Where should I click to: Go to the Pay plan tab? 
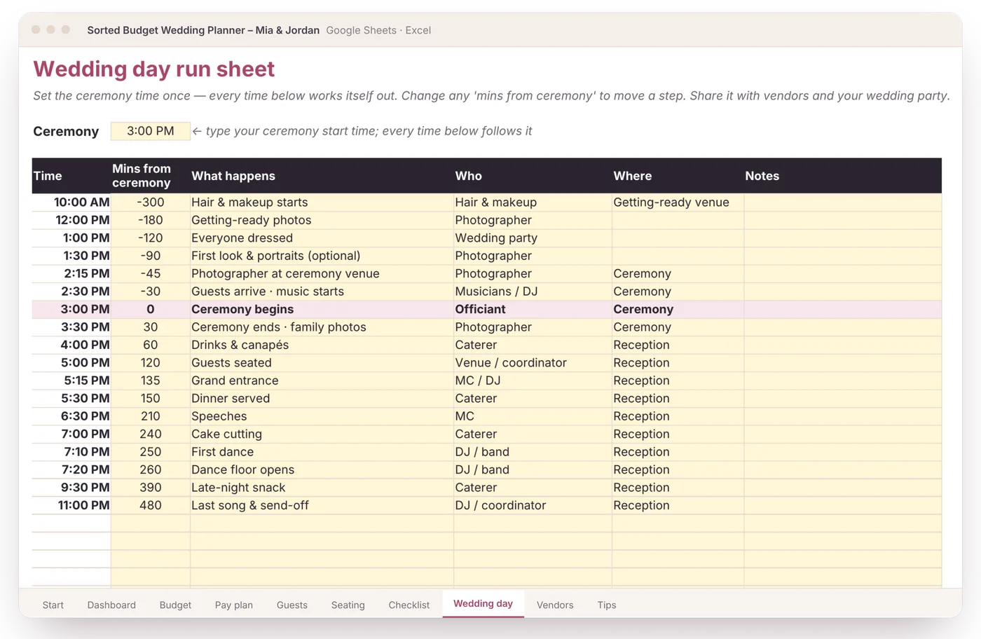point(234,605)
